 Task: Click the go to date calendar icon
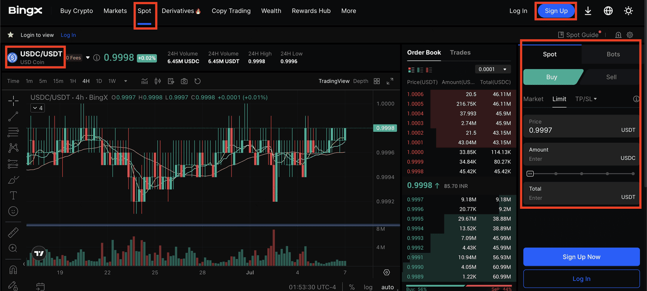(x=40, y=287)
